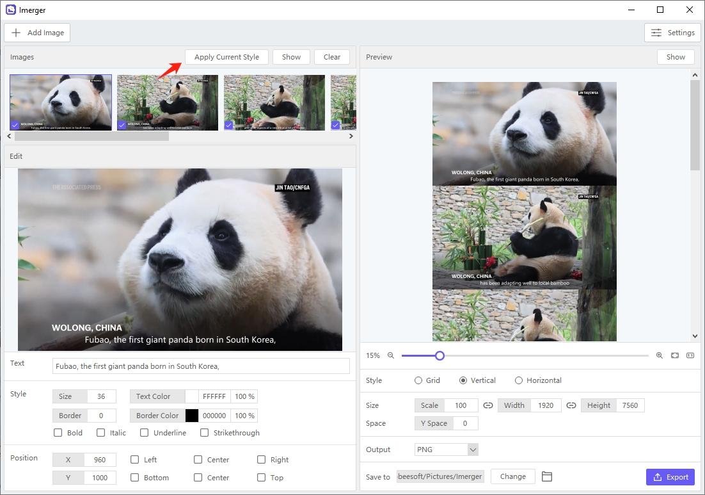Image resolution: width=705 pixels, height=495 pixels.
Task: Check the Right position checkbox
Action: (x=261, y=459)
